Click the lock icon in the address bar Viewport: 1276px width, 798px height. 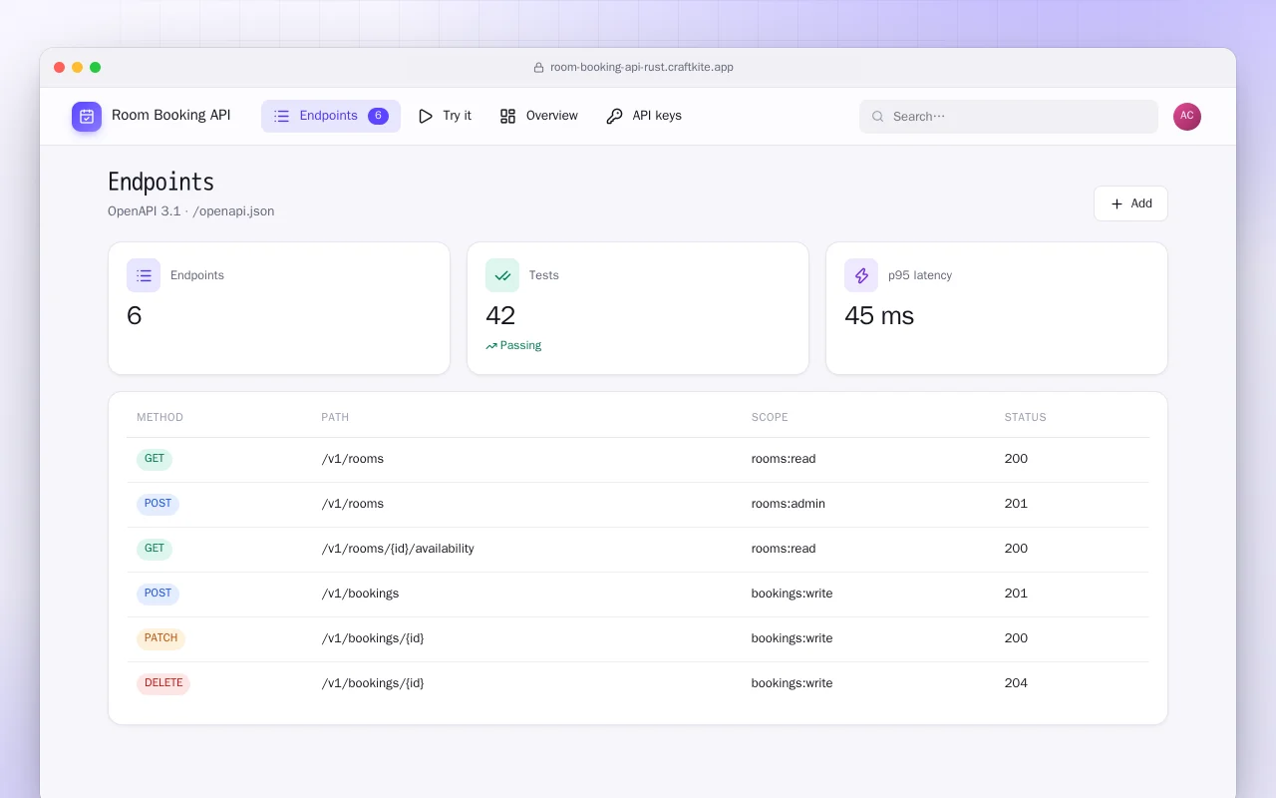coord(539,68)
